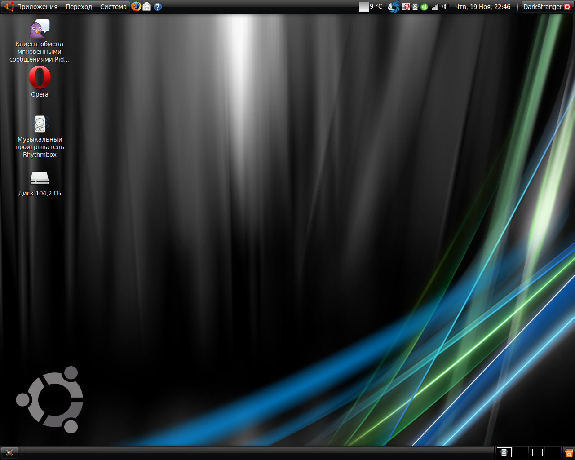
Task: Click the blue swirl tray icon
Action: click(x=394, y=7)
